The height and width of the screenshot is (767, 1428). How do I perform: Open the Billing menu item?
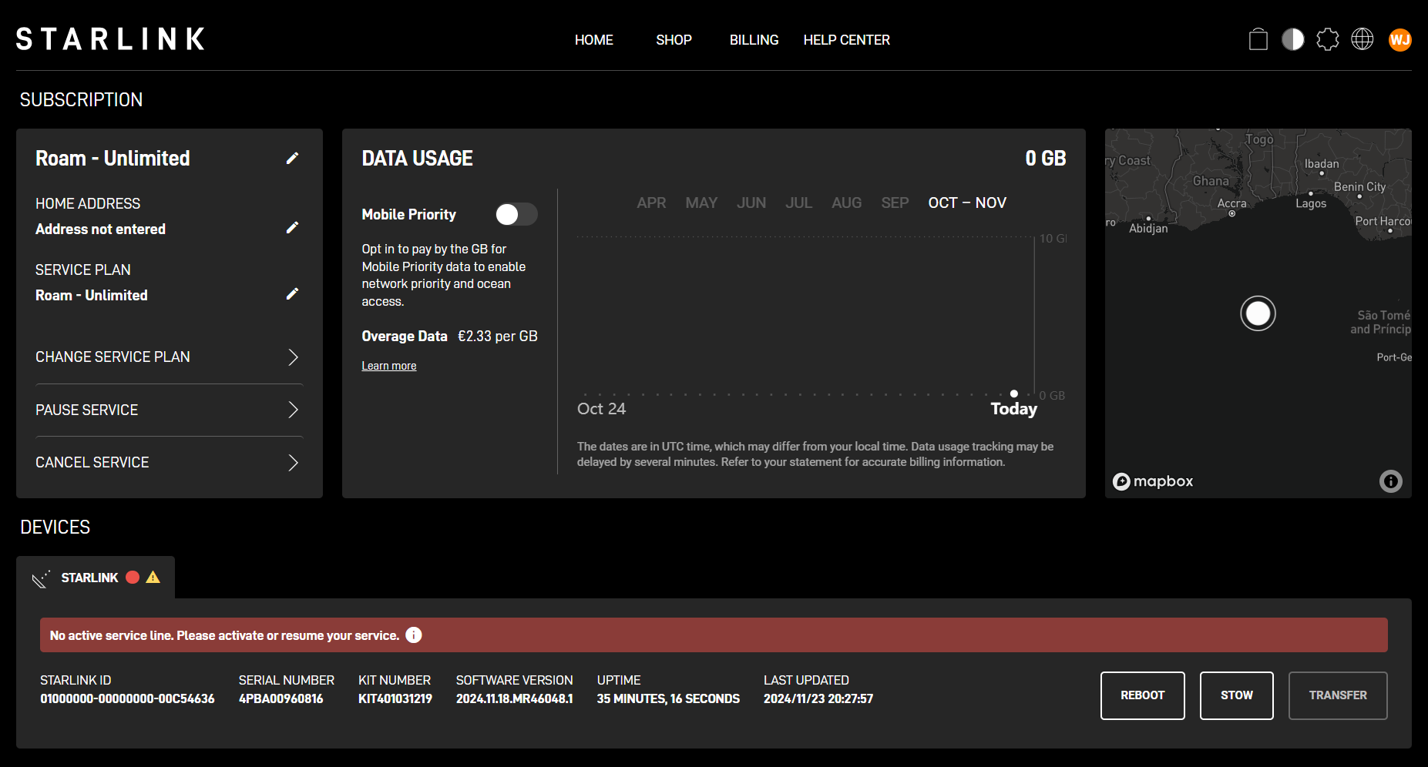[x=754, y=40]
